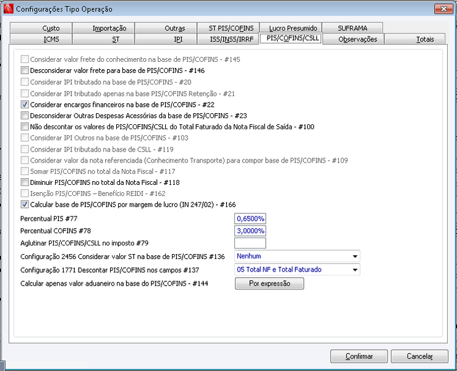Viewport: 457px width, 371px height.
Task: Uncheck Considerar encargos financeiros #22
Action: [25, 104]
